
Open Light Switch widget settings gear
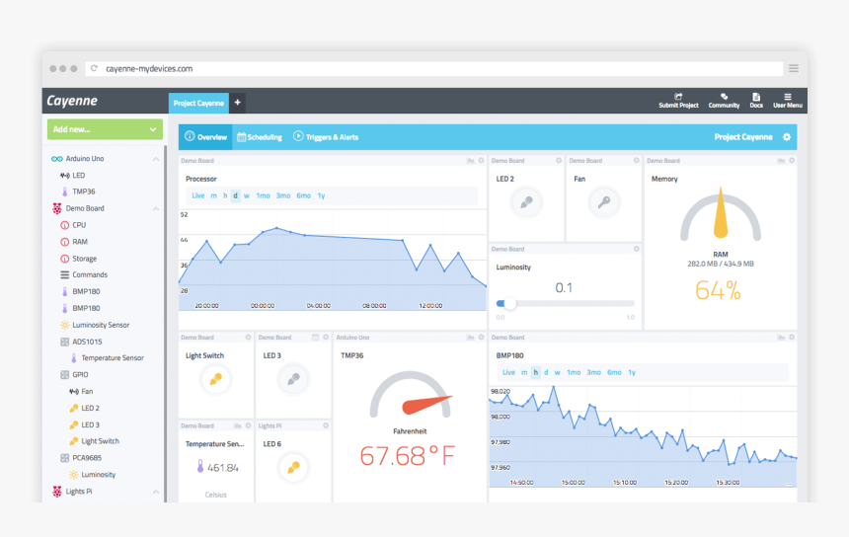coord(248,338)
